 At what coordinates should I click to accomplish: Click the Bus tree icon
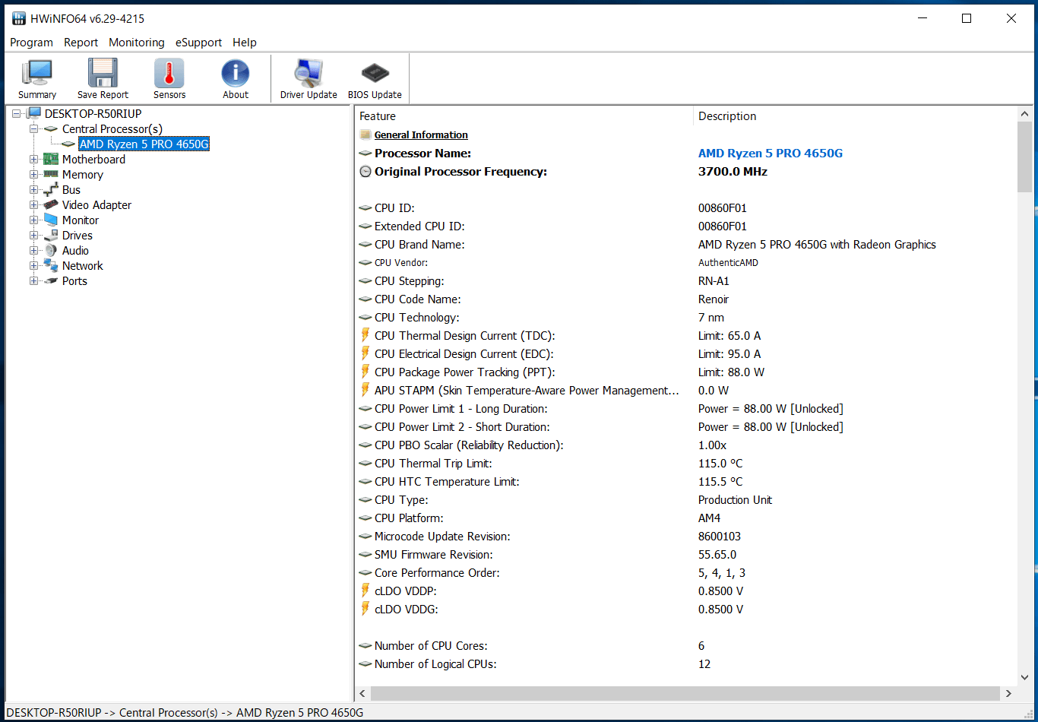tap(51, 190)
